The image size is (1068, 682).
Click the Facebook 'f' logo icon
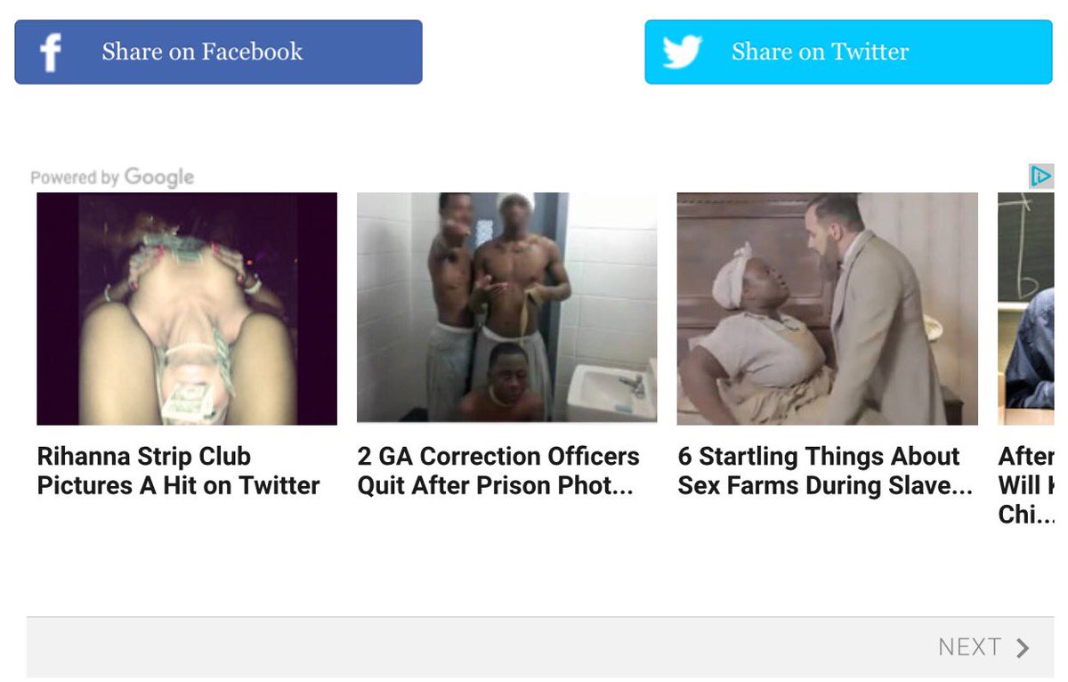pos(51,53)
